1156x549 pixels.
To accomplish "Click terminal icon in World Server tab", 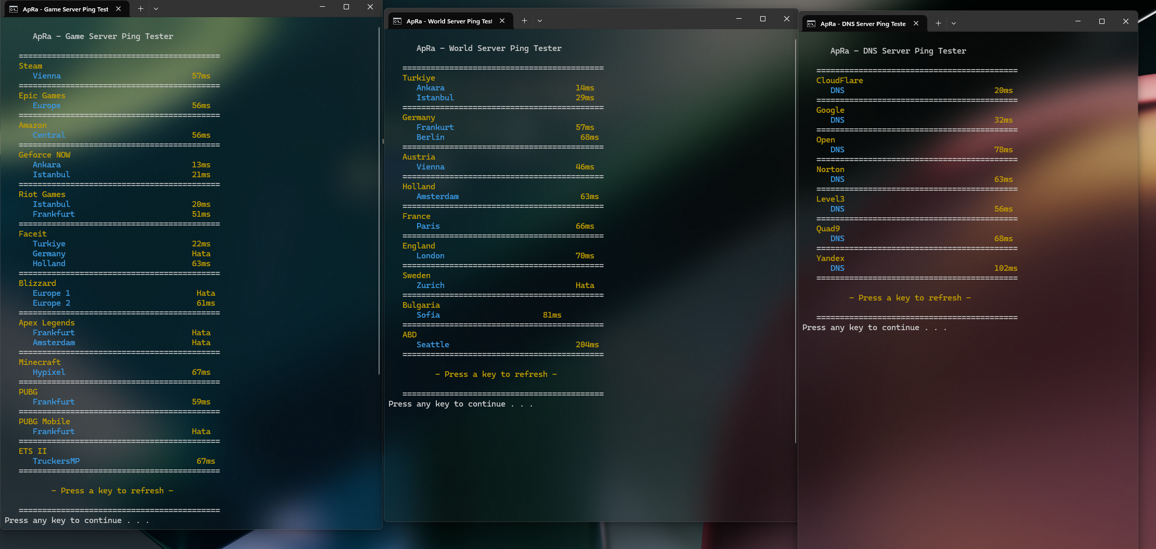I will tap(397, 21).
